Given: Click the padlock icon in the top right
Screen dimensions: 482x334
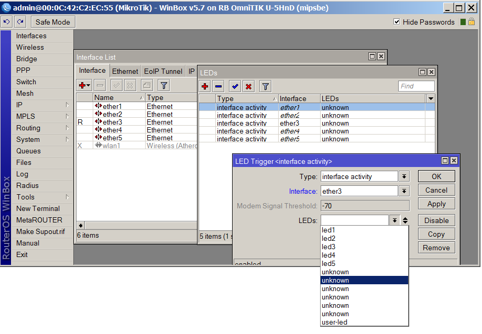Looking at the screenshot, I should click(x=472, y=22).
